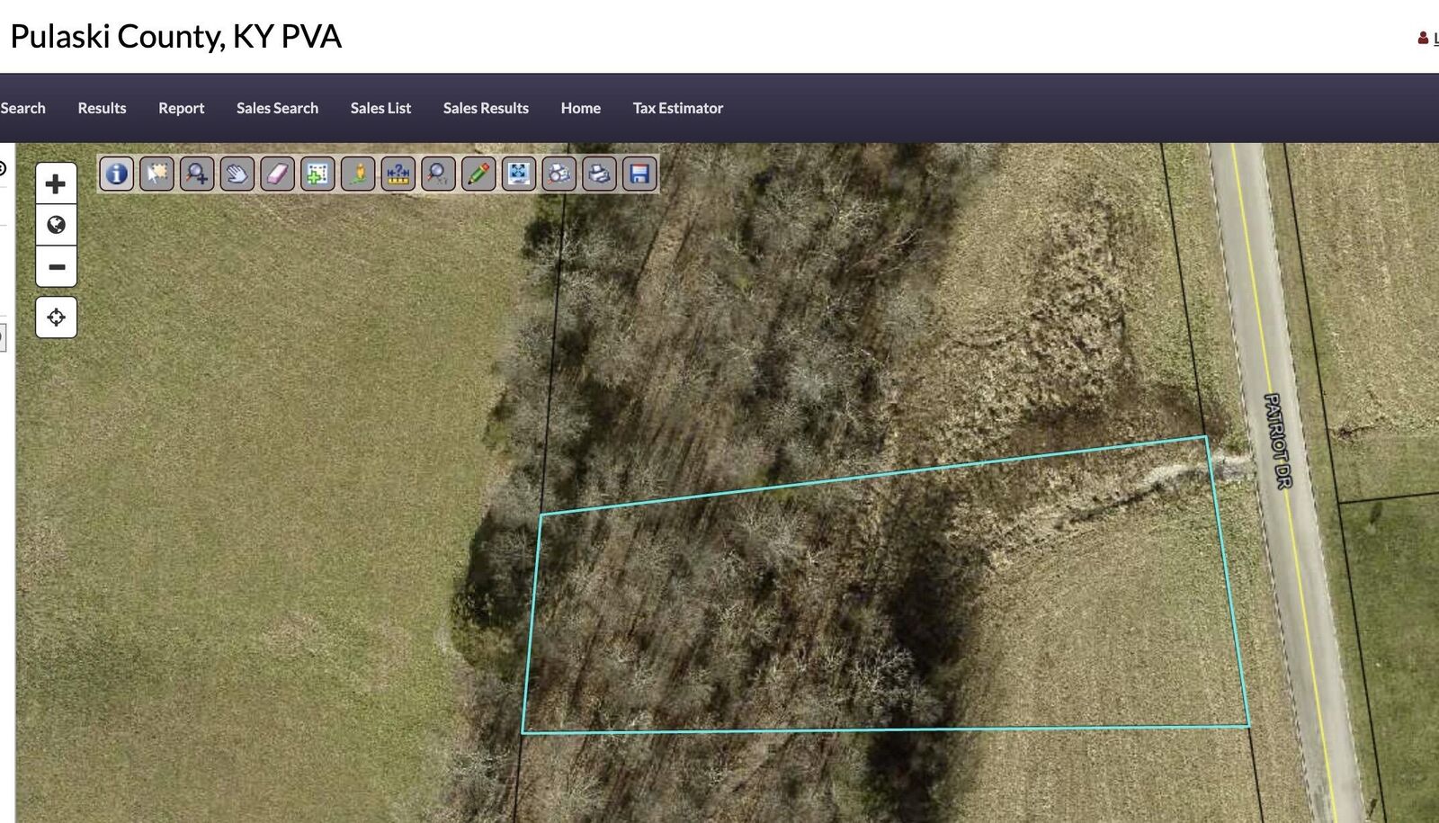1439x823 pixels.
Task: Click the globe default-extent button
Action: [56, 225]
